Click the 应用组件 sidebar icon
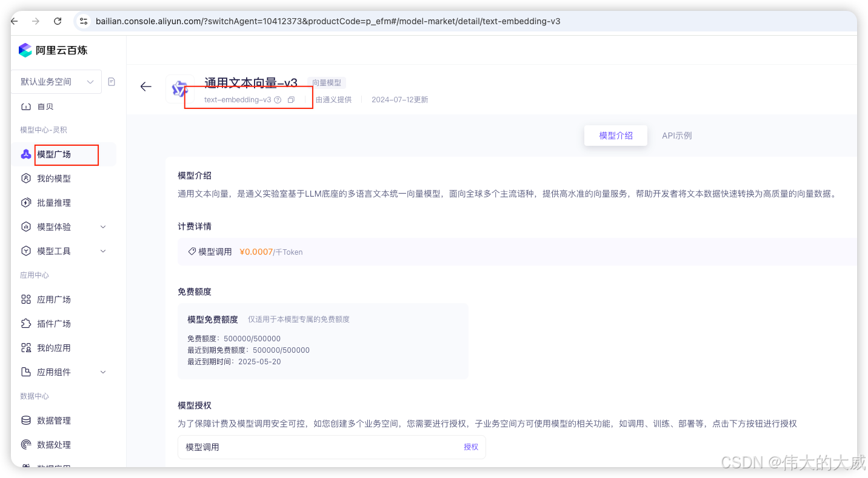The width and height of the screenshot is (868, 478). point(26,372)
